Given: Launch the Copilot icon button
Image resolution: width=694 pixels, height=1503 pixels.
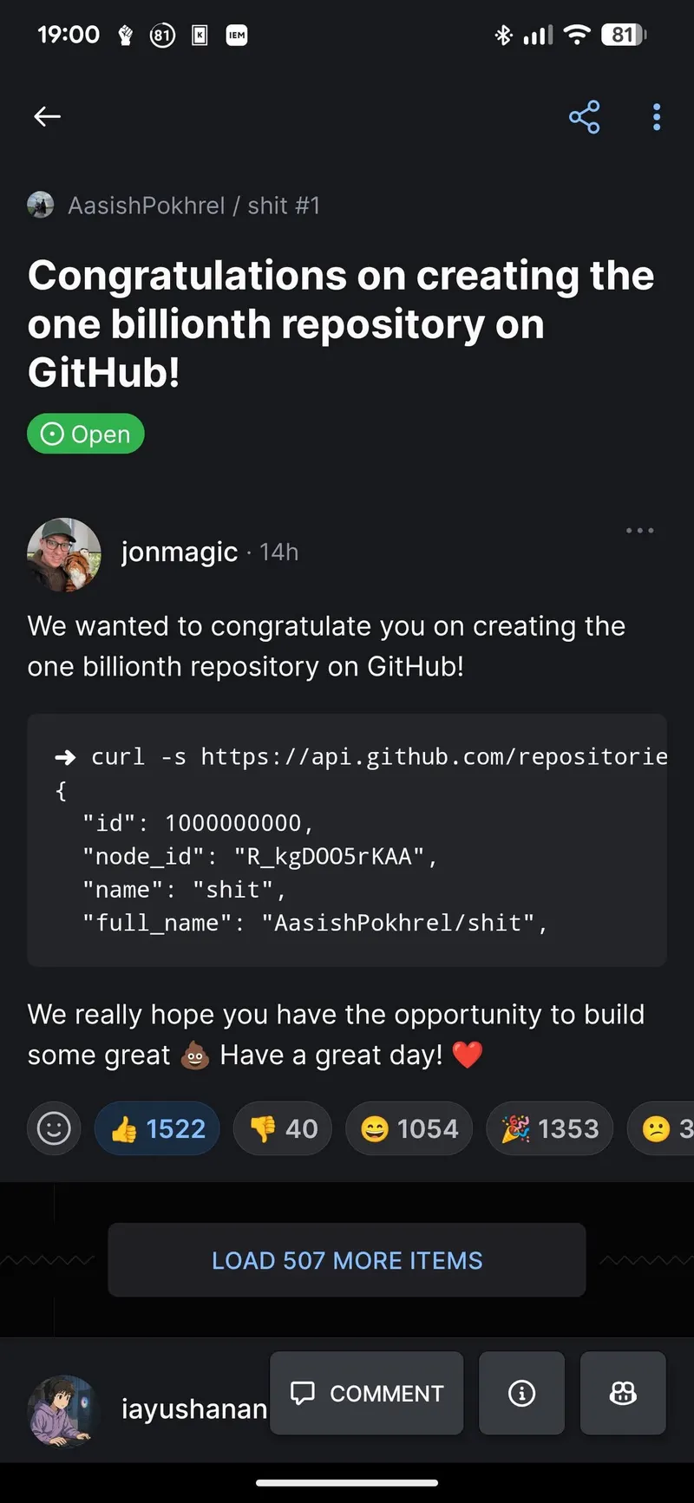Looking at the screenshot, I should tap(623, 1393).
